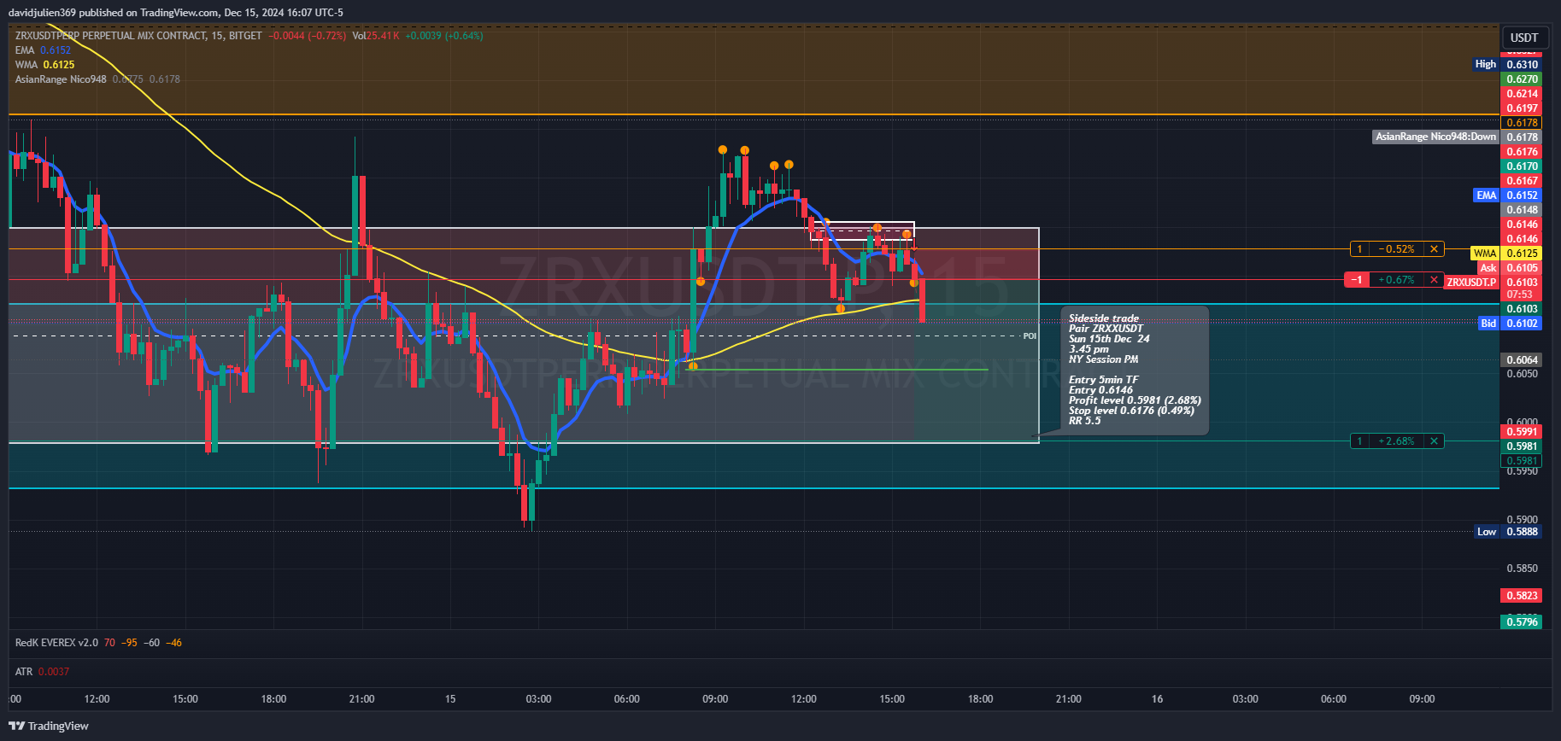Click the green 0.6170 price label
The height and width of the screenshot is (741, 1561).
click(1522, 166)
